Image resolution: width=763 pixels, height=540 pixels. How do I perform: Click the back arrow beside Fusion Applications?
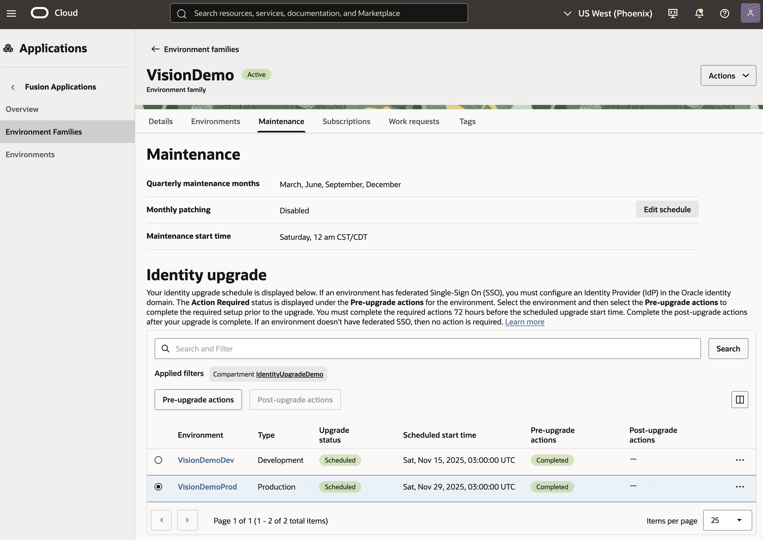click(x=13, y=87)
